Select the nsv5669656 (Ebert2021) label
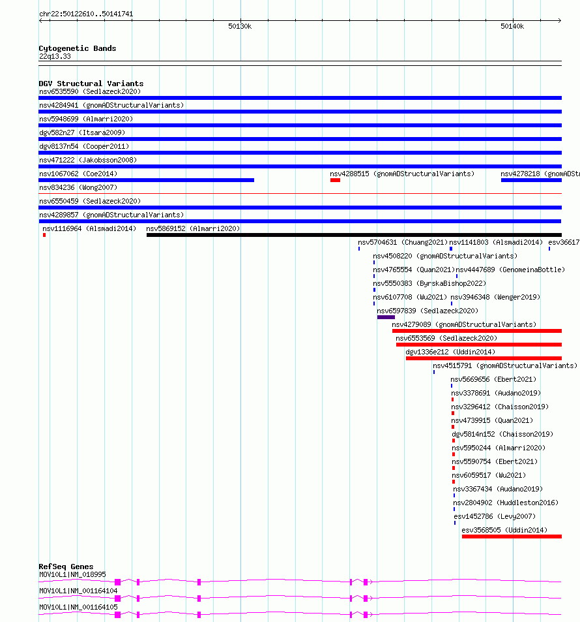The image size is (580, 622). pyautogui.click(x=493, y=380)
